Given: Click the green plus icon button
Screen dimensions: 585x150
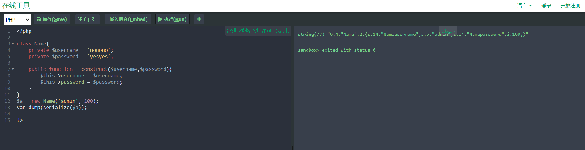Looking at the screenshot, I should [199, 19].
